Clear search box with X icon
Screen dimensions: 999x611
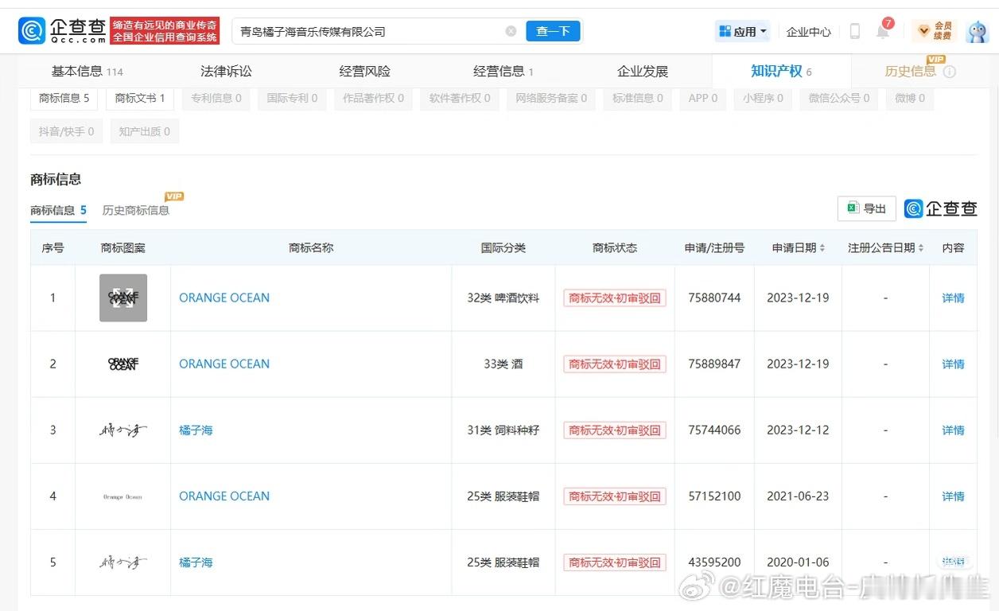[x=511, y=31]
